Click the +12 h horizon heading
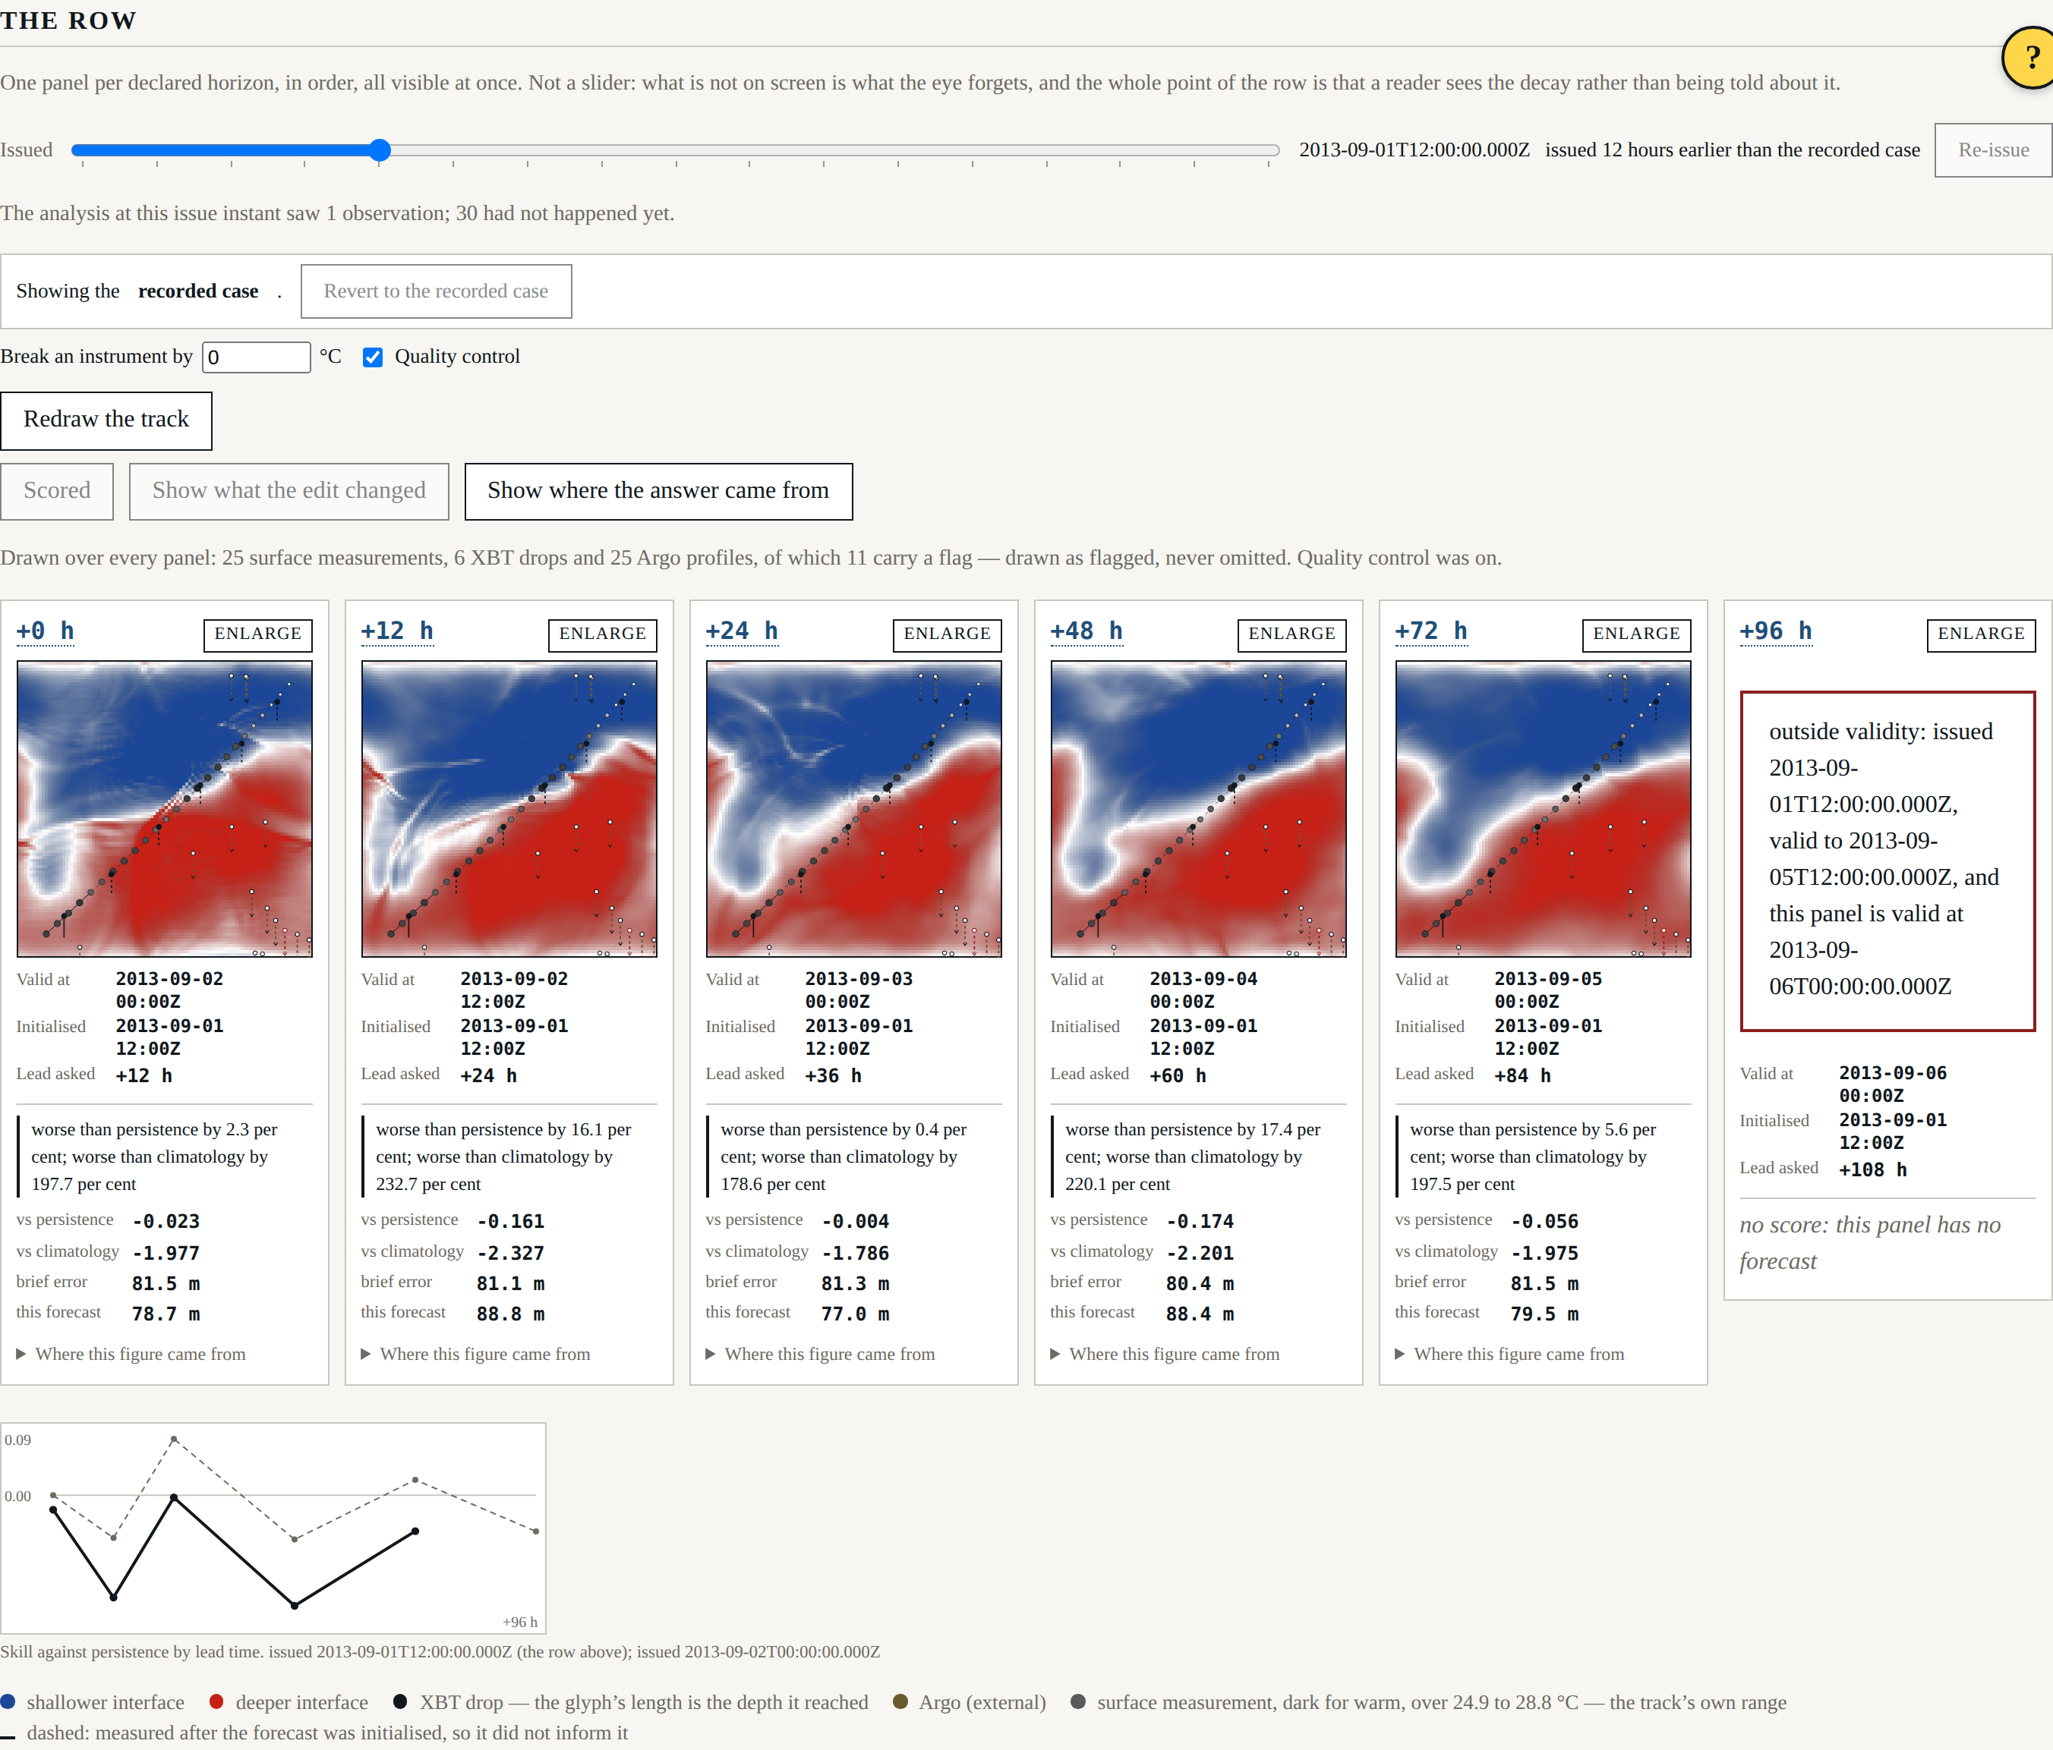2053x1750 pixels. 397,632
